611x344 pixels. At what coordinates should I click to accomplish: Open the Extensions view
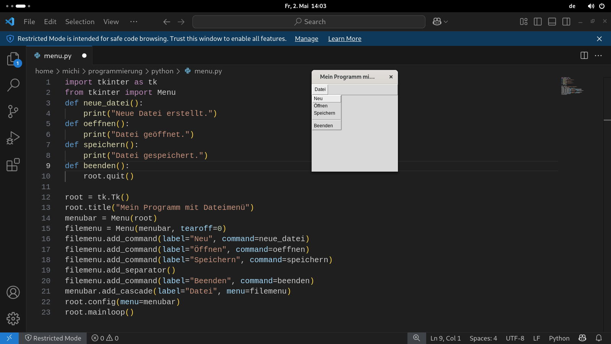pyautogui.click(x=13, y=165)
